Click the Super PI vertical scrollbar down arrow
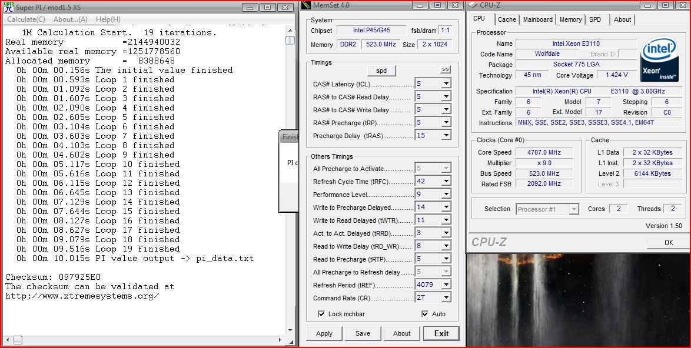 [290, 330]
